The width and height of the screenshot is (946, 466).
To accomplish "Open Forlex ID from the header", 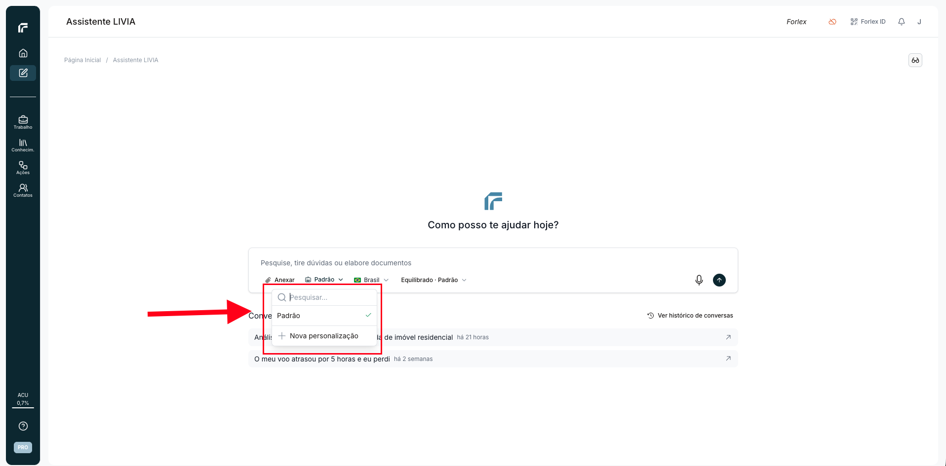I will (x=868, y=22).
